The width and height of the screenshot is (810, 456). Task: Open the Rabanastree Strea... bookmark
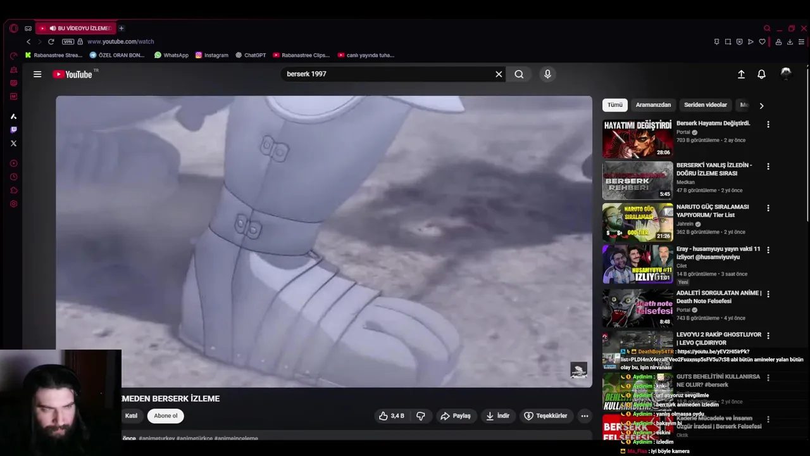coord(54,55)
